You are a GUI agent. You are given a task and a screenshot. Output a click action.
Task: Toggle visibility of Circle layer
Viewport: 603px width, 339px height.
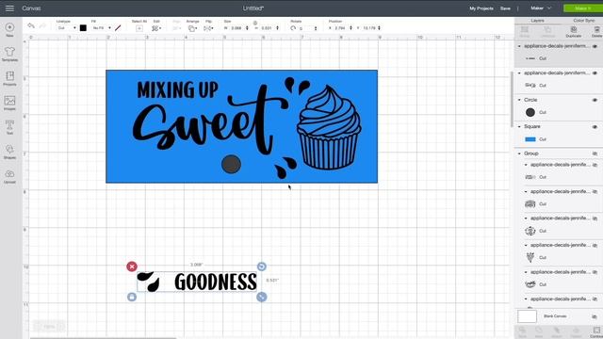595,100
